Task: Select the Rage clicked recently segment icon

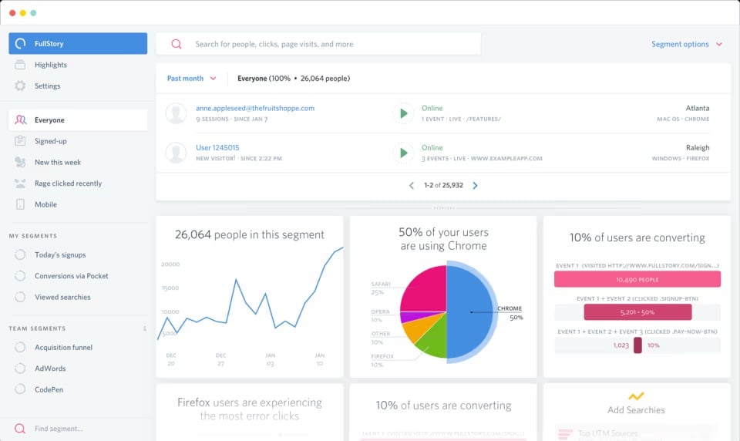Action: (20, 183)
